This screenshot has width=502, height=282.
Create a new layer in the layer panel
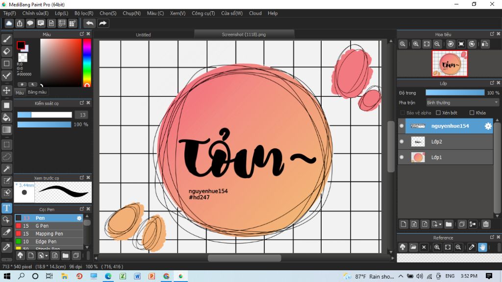[403, 224]
